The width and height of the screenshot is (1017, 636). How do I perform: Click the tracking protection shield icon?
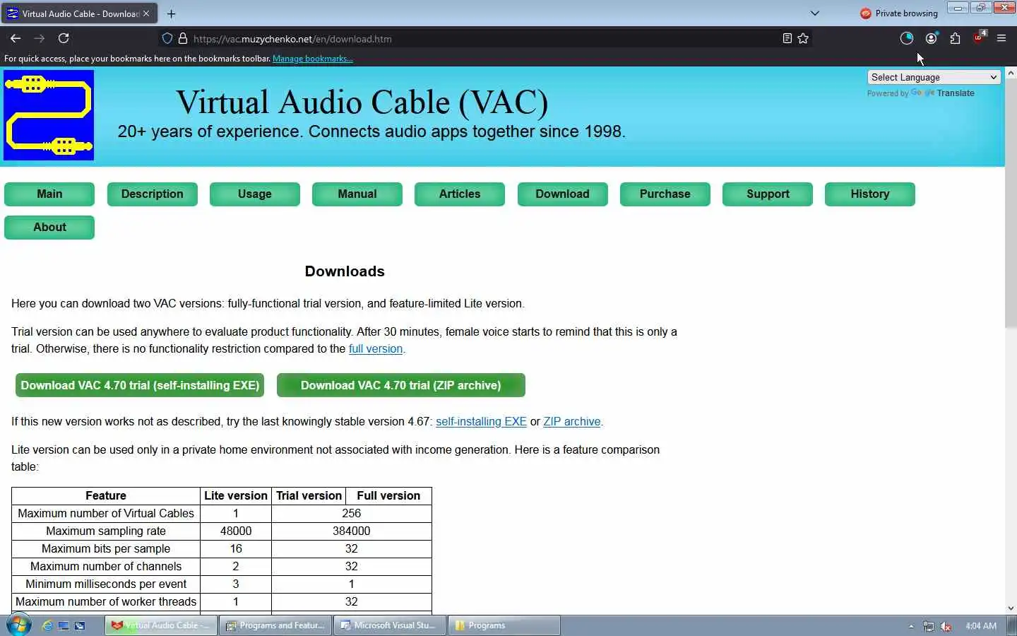(167, 38)
